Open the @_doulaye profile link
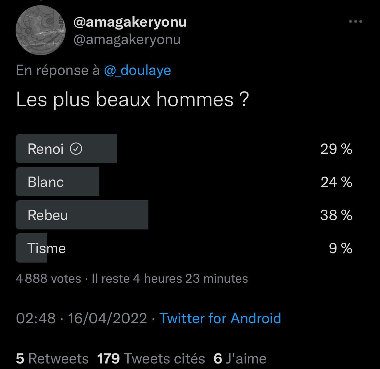 point(137,70)
